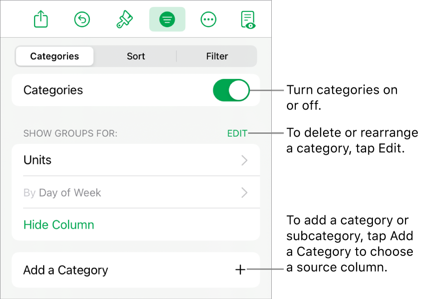This screenshot has width=421, height=299.
Task: Tap the Share icon in toolbar
Action: (x=41, y=19)
